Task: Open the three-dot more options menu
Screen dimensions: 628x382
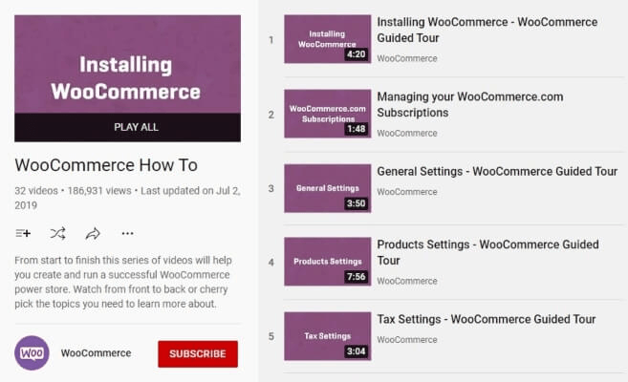Action: click(x=127, y=233)
